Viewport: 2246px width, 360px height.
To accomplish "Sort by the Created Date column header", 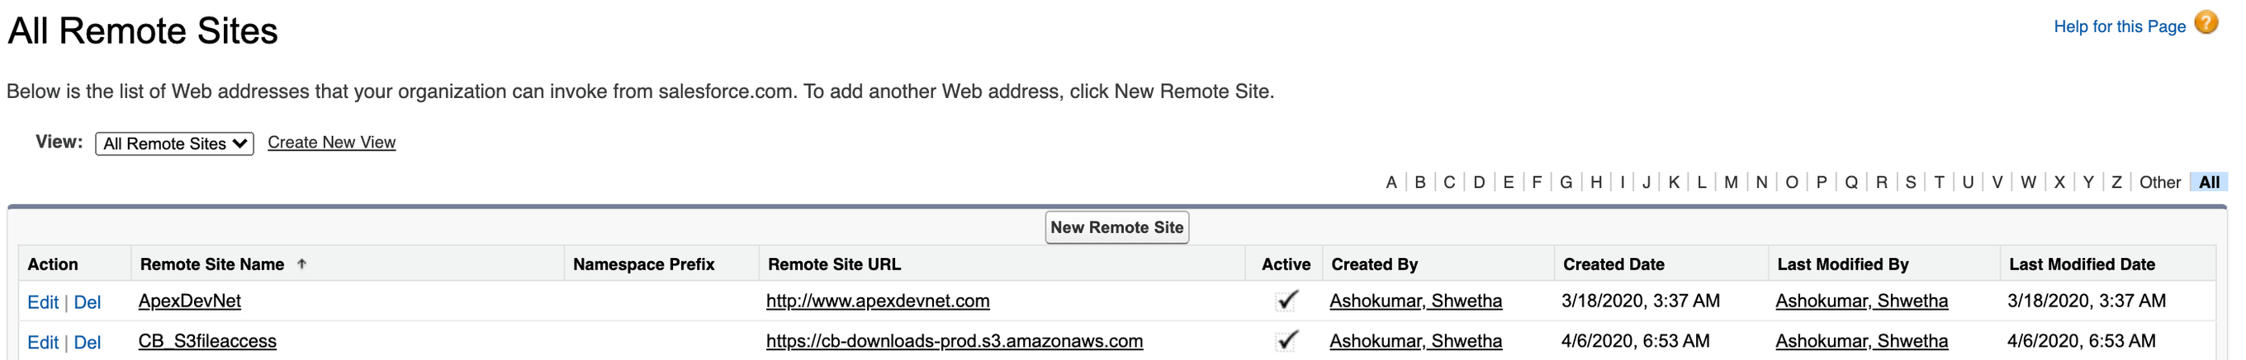I will [x=1613, y=264].
